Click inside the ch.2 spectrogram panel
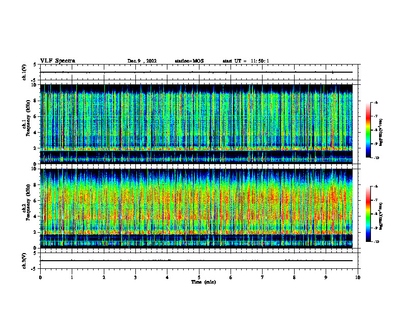403x311 pixels. (x=196, y=208)
